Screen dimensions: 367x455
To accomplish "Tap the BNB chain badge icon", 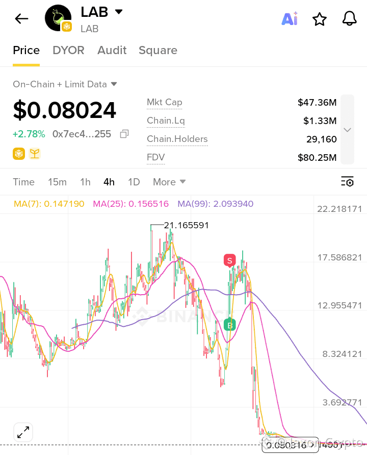I will [x=19, y=154].
